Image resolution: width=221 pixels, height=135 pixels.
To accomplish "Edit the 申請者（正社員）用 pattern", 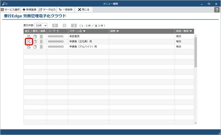I will (x=29, y=41).
